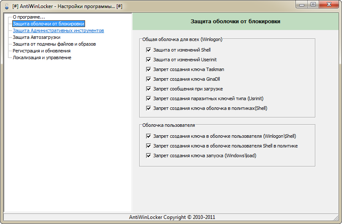
Task: Click the window resize grip corner
Action: tap(336, 218)
